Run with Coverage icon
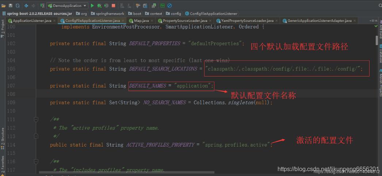Viewport: 382px width, 176px height. (x=107, y=5)
